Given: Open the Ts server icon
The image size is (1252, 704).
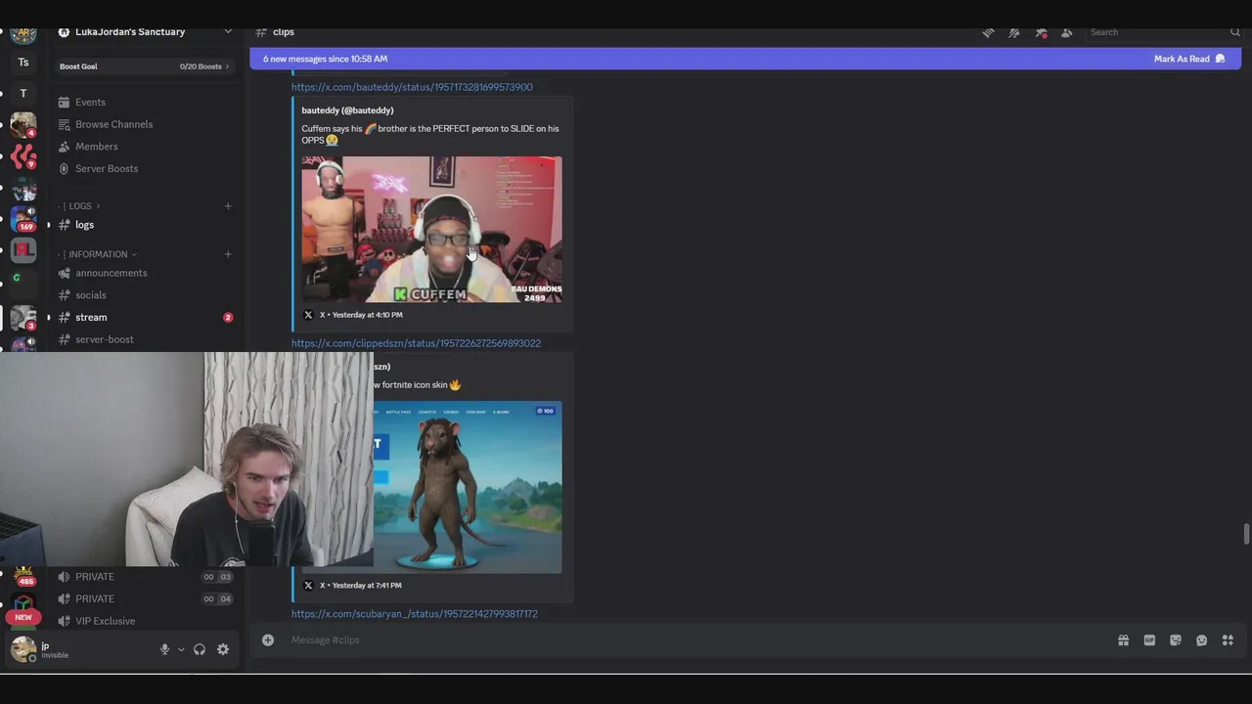Looking at the screenshot, I should (x=23, y=63).
